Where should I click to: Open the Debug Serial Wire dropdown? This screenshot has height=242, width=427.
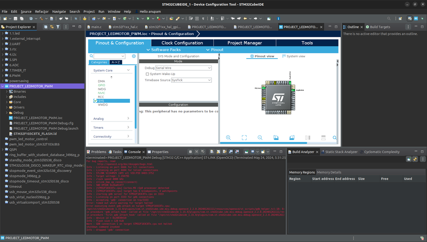pos(183,68)
